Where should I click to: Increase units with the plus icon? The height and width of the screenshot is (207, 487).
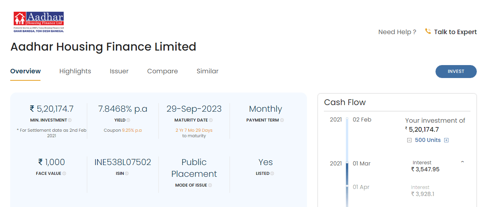[x=446, y=140]
